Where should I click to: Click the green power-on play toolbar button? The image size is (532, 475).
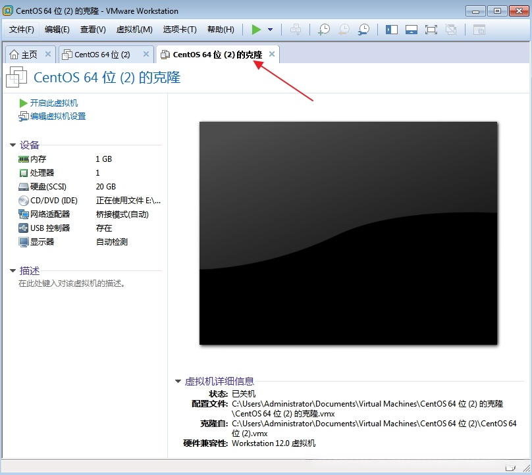(x=256, y=30)
